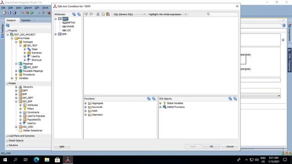The image size is (292, 164).
Task: Select the ODI_SORT mapping
Action: tap(32, 67)
